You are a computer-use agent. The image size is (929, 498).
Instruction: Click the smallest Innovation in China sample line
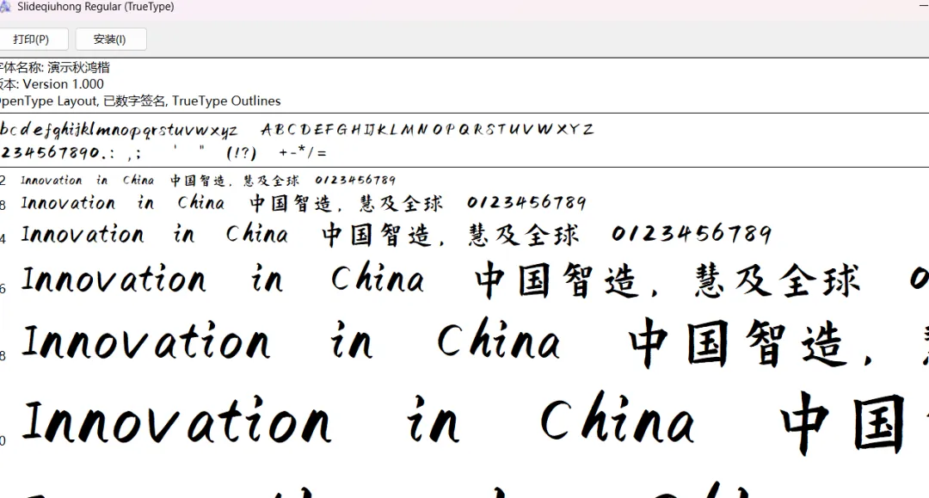[208, 180]
